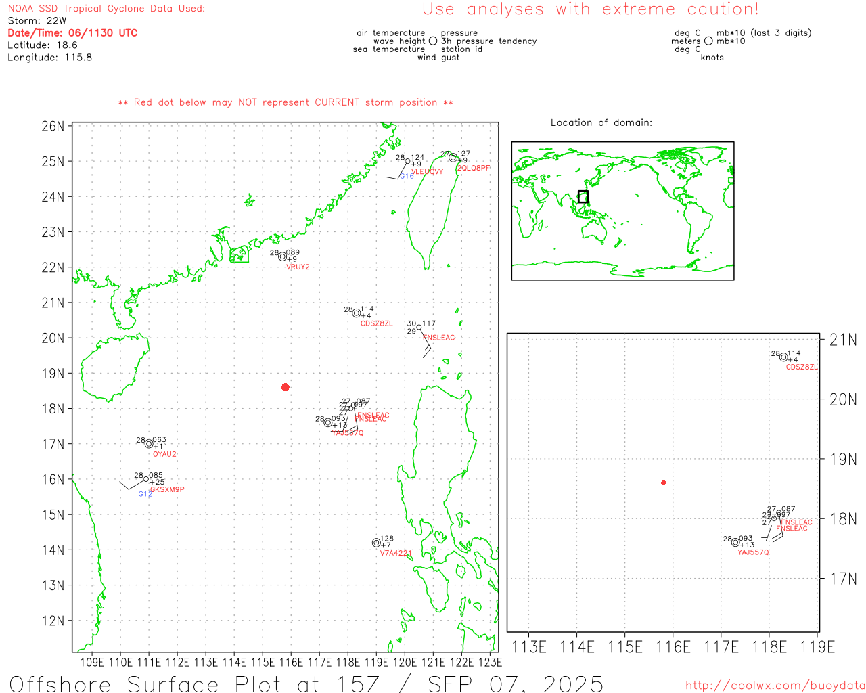Viewport: 866px width, 693px height.
Task: Select station label VRUY2
Action: pyautogui.click(x=298, y=267)
